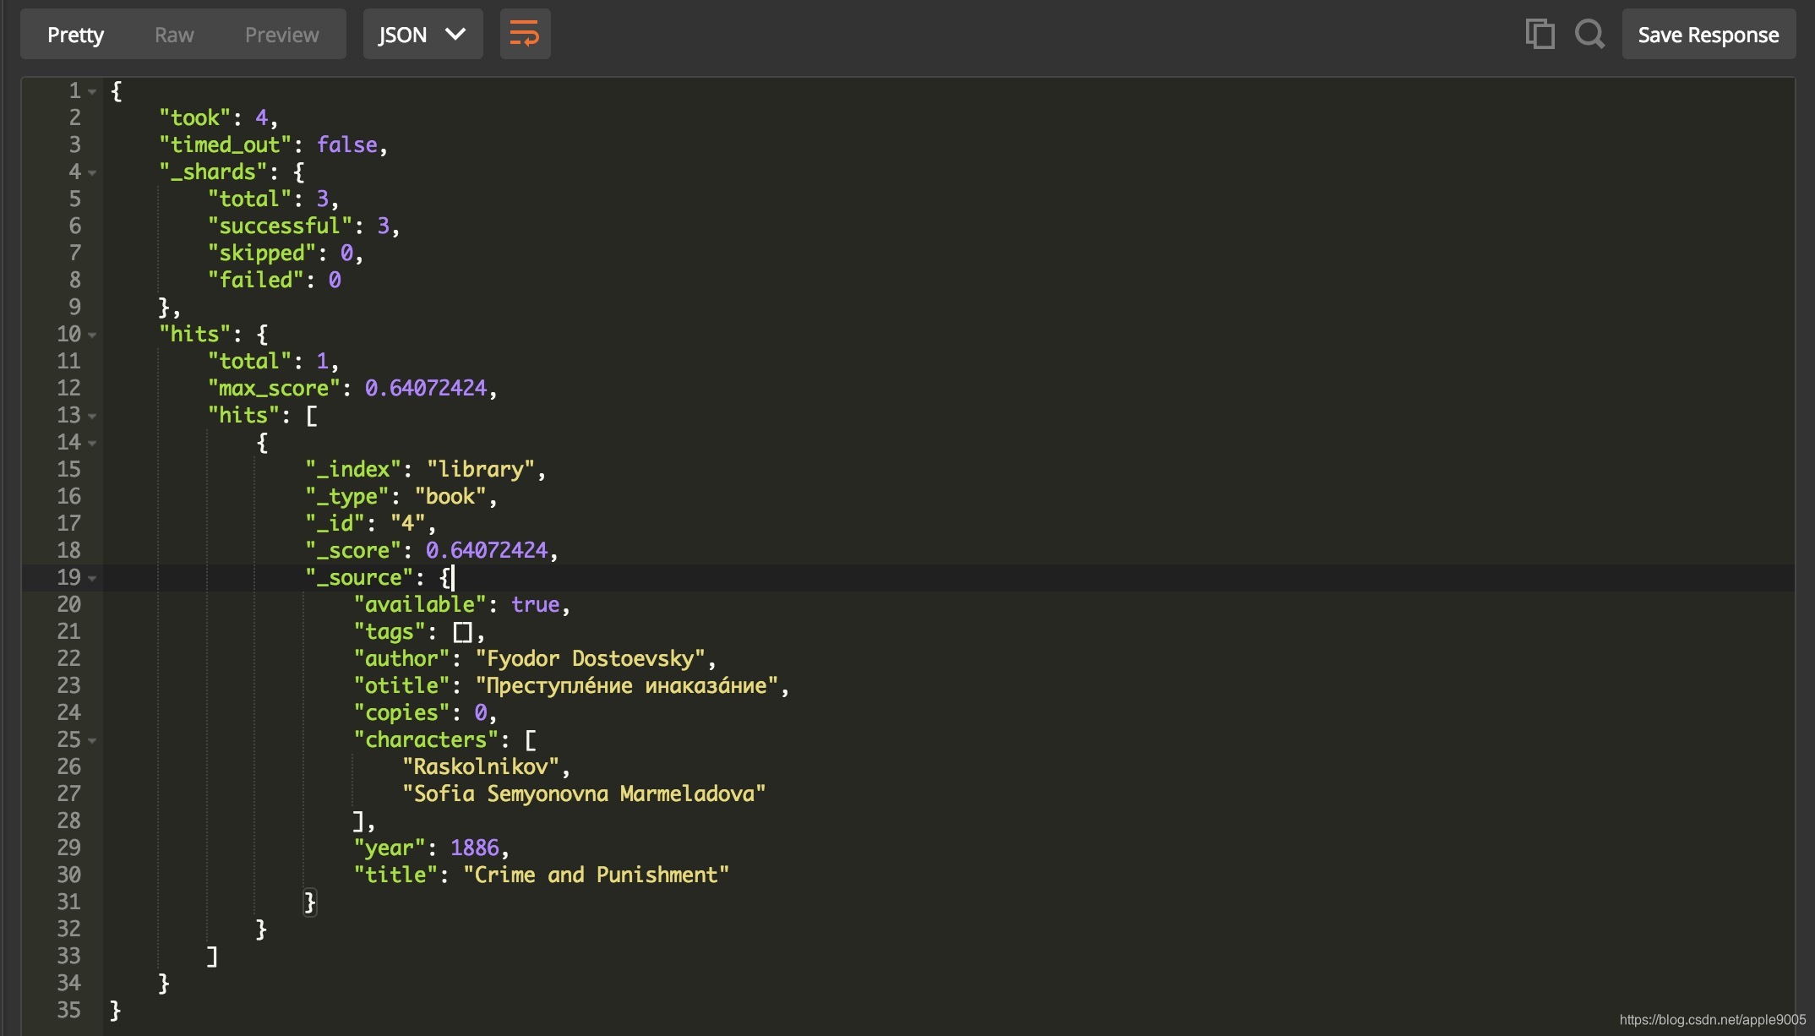1815x1036 pixels.
Task: Switch to the Pretty view tab
Action: [75, 35]
